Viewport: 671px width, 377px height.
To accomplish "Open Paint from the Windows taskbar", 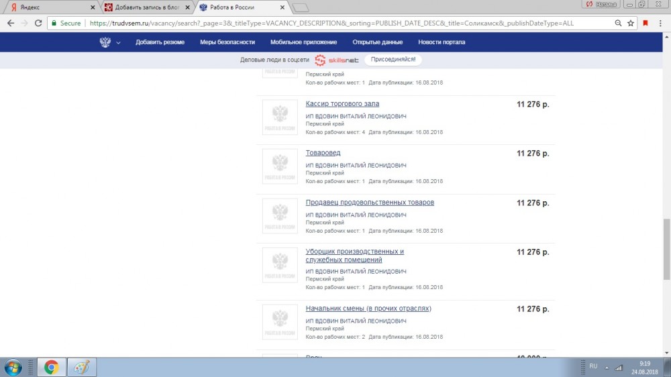I will (x=81, y=367).
